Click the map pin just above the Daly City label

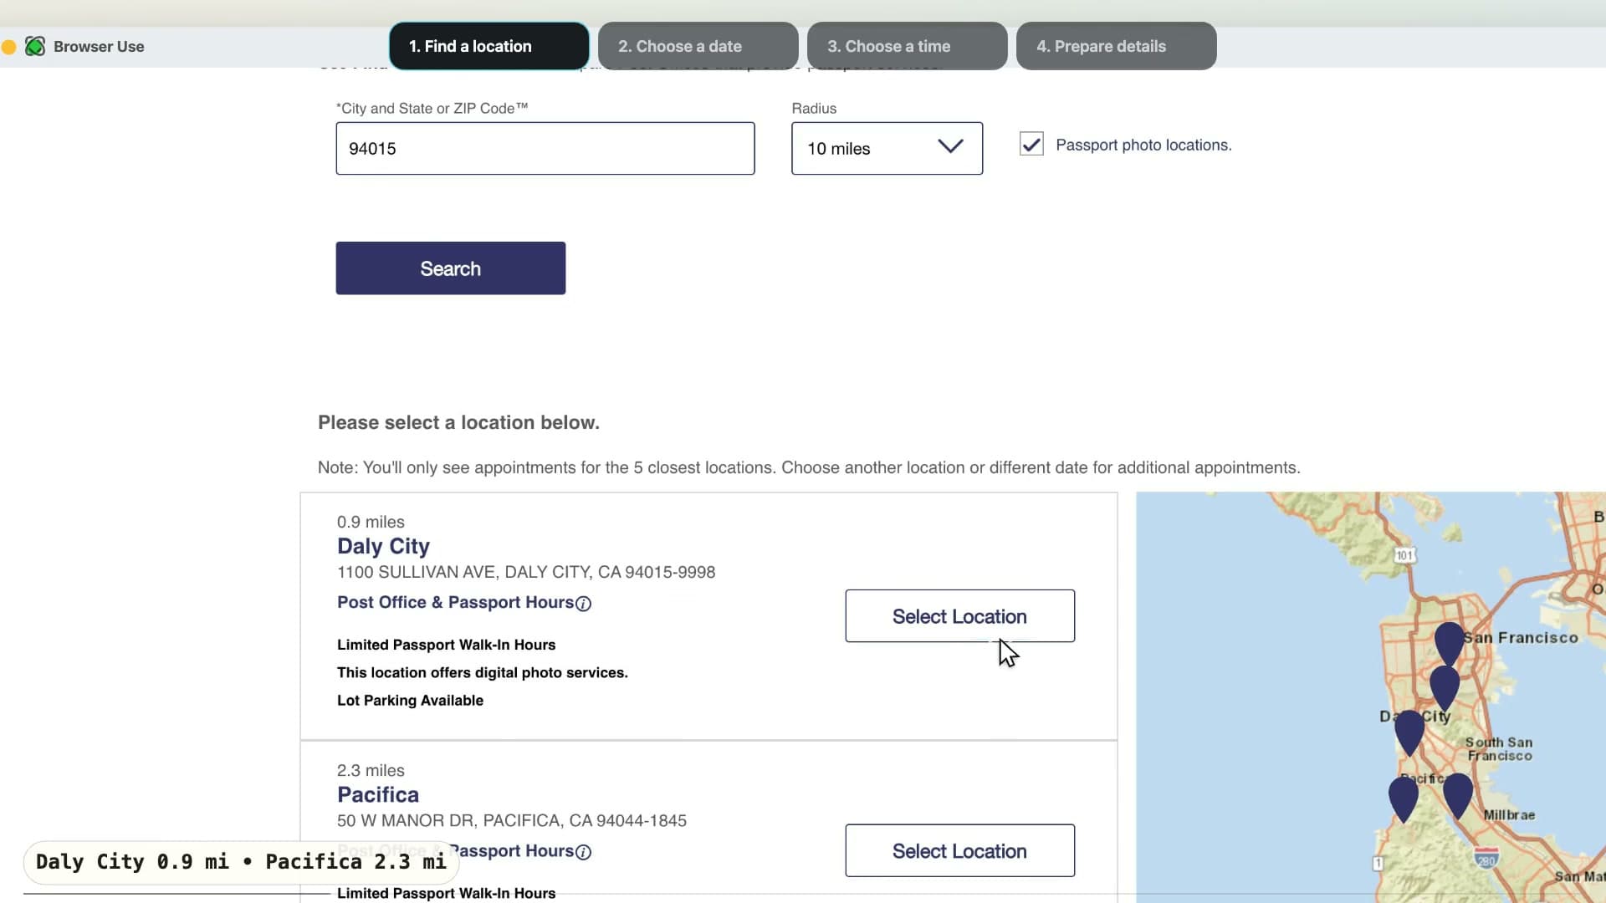[1445, 686]
